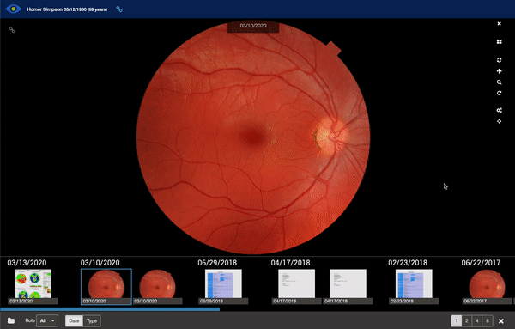Switch to 2-image layout
The height and width of the screenshot is (329, 515).
466,320
